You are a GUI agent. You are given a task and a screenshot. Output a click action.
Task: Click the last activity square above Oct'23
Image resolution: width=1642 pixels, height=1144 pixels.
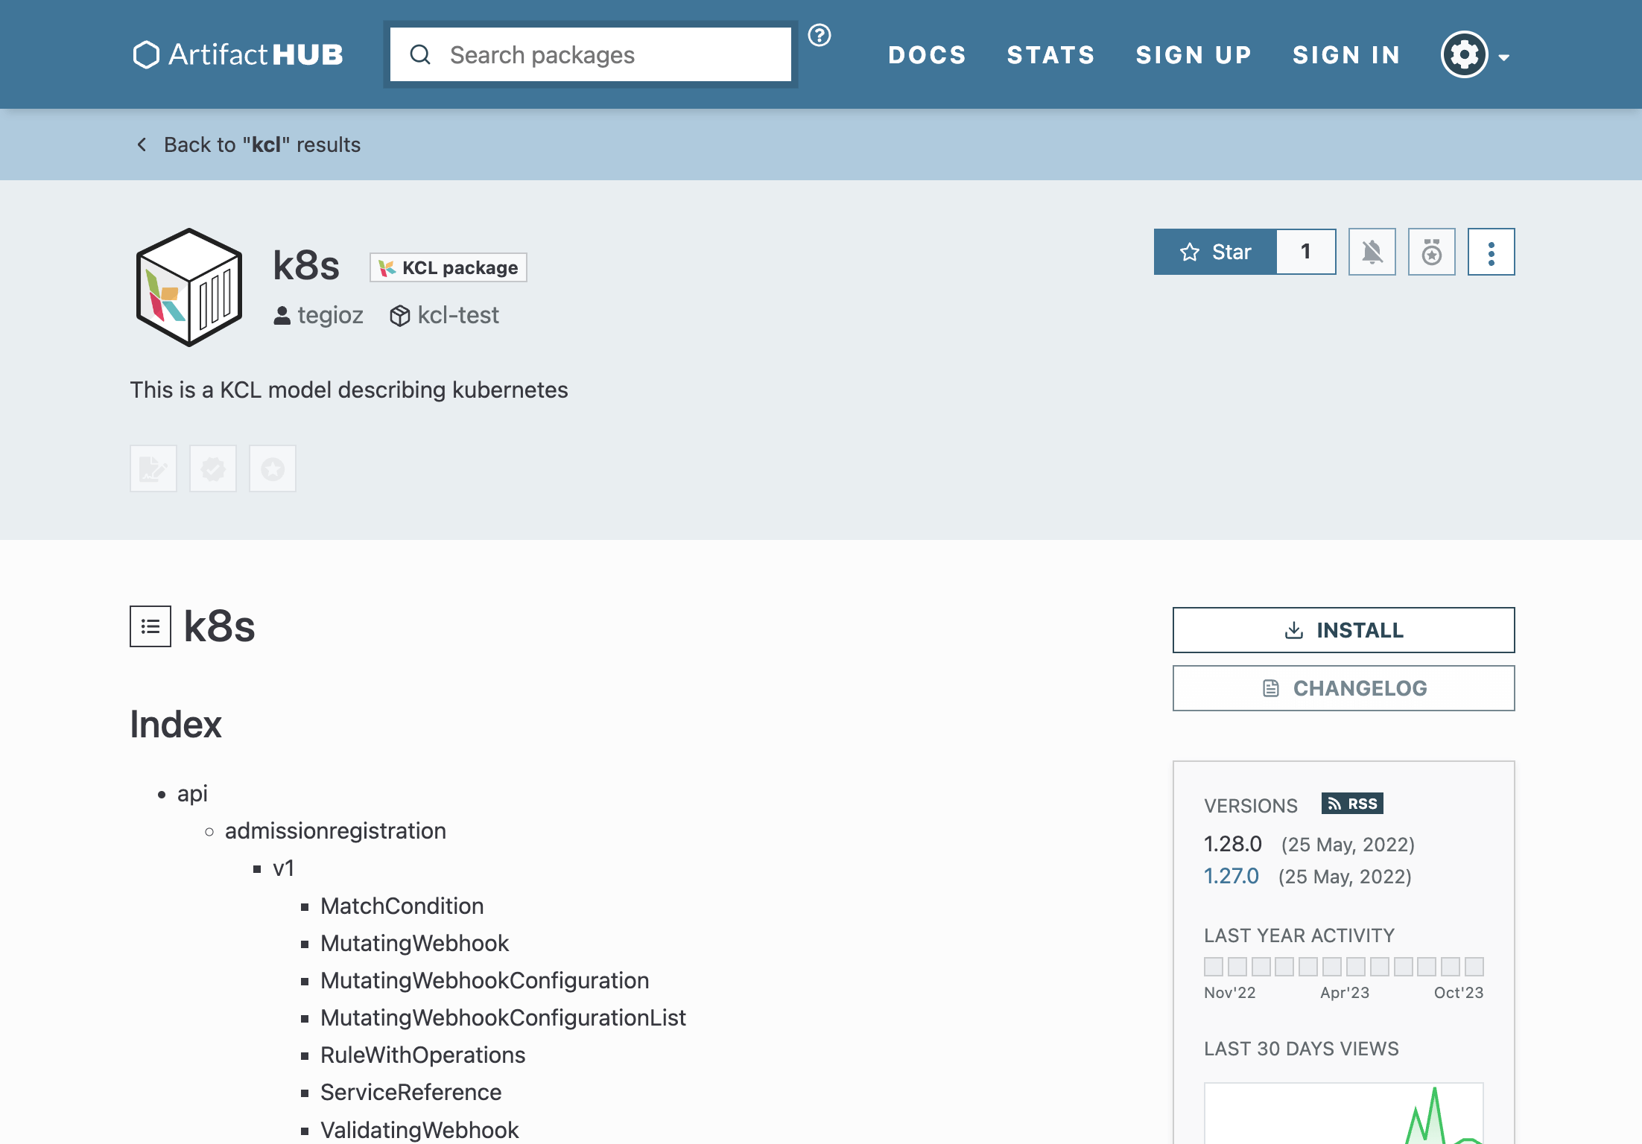click(1474, 967)
